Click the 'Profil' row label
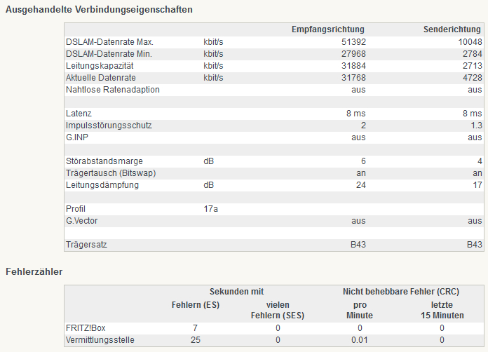This screenshot has height=352, width=488. (76, 209)
